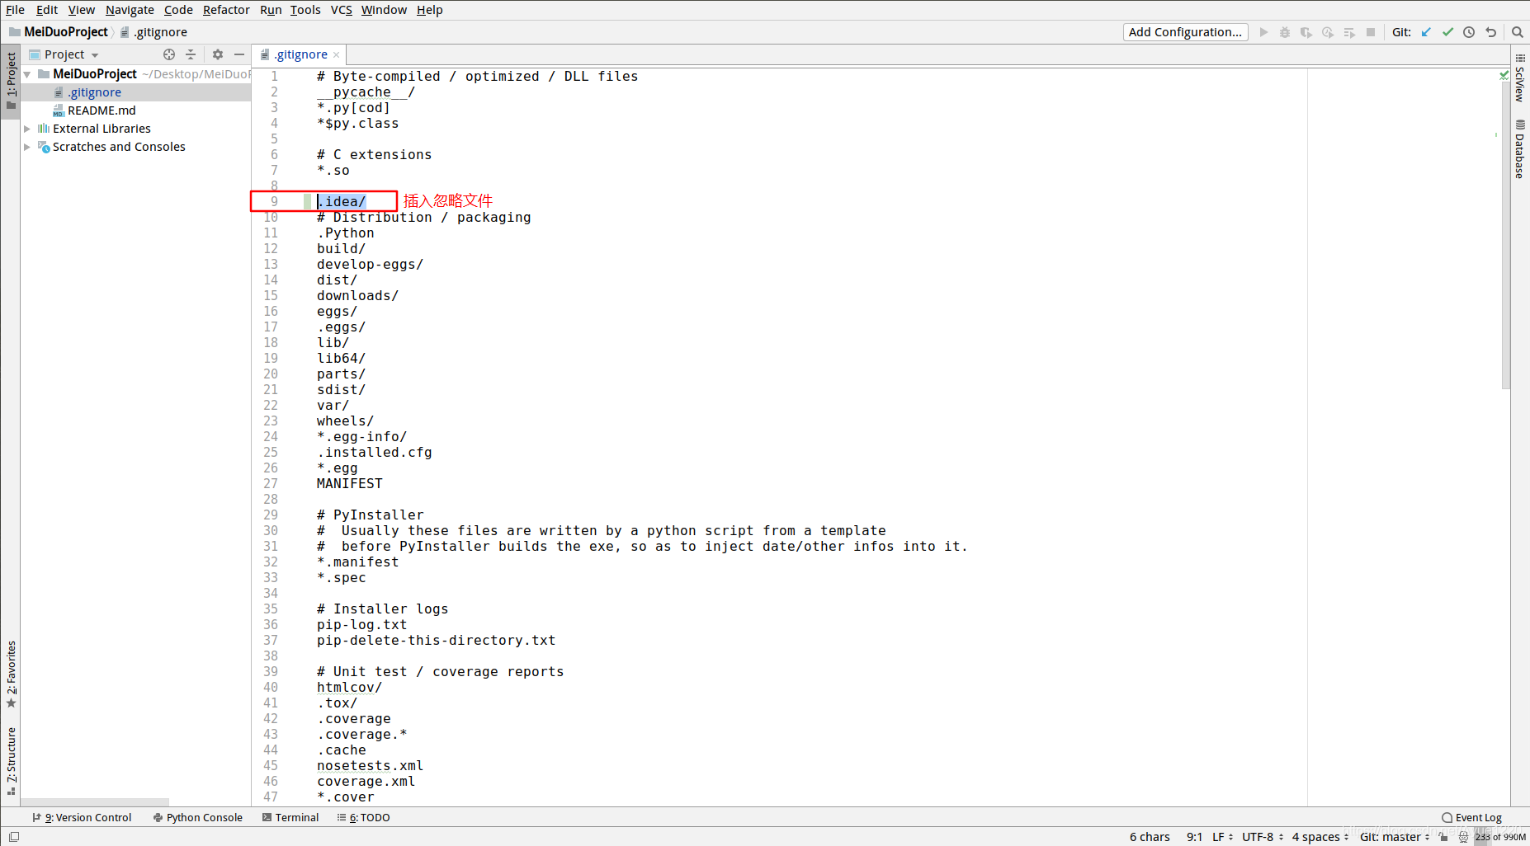
Task: Open the 6: TODO tool window
Action: point(364,818)
